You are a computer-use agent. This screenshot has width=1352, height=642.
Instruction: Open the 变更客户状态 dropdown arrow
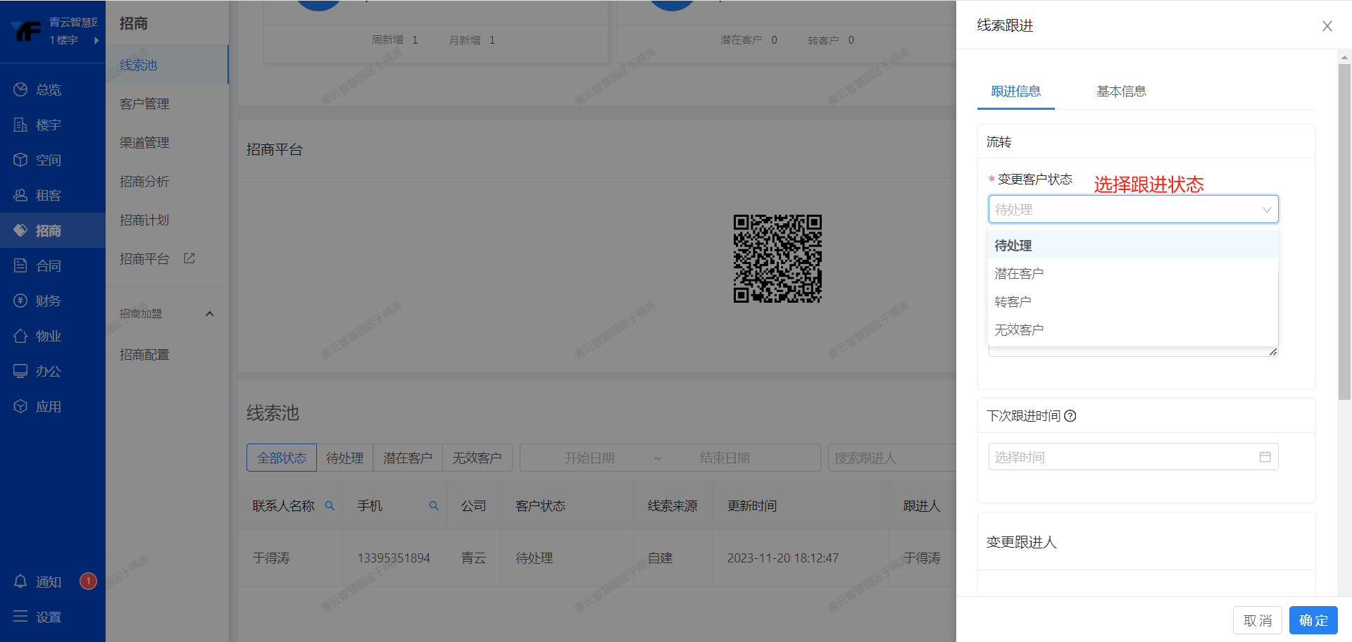click(x=1266, y=210)
